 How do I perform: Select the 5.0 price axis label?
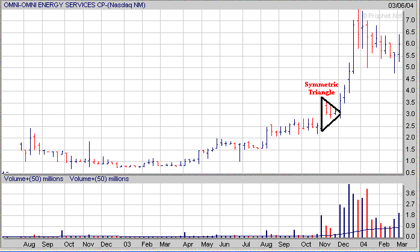point(410,67)
